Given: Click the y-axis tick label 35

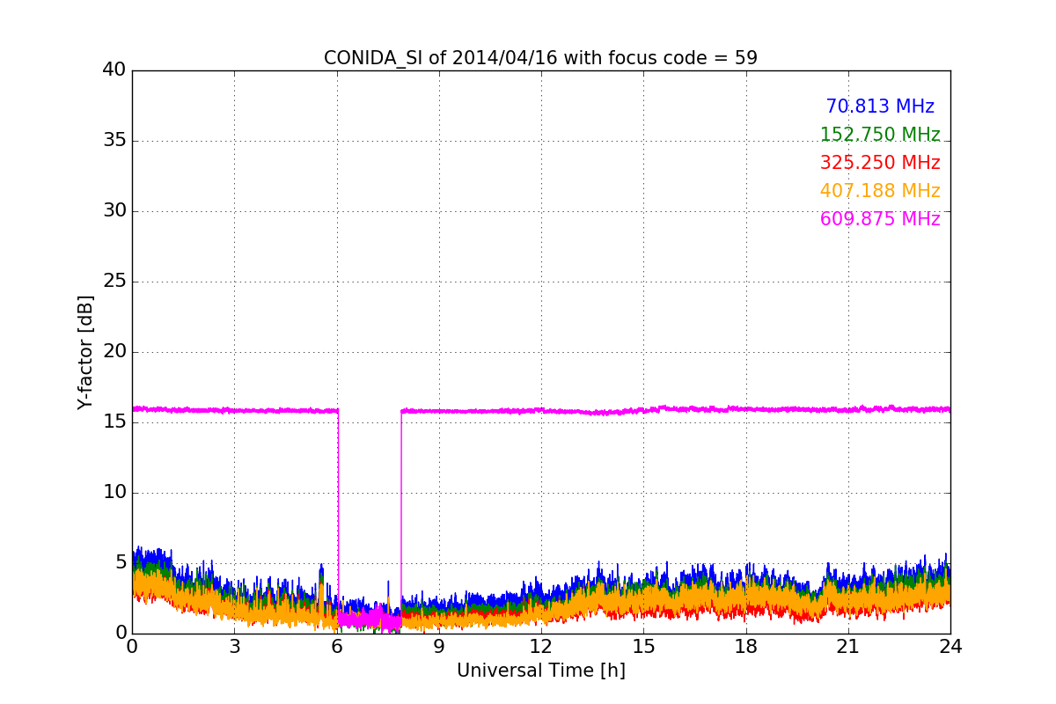Looking at the screenshot, I should point(114,141).
